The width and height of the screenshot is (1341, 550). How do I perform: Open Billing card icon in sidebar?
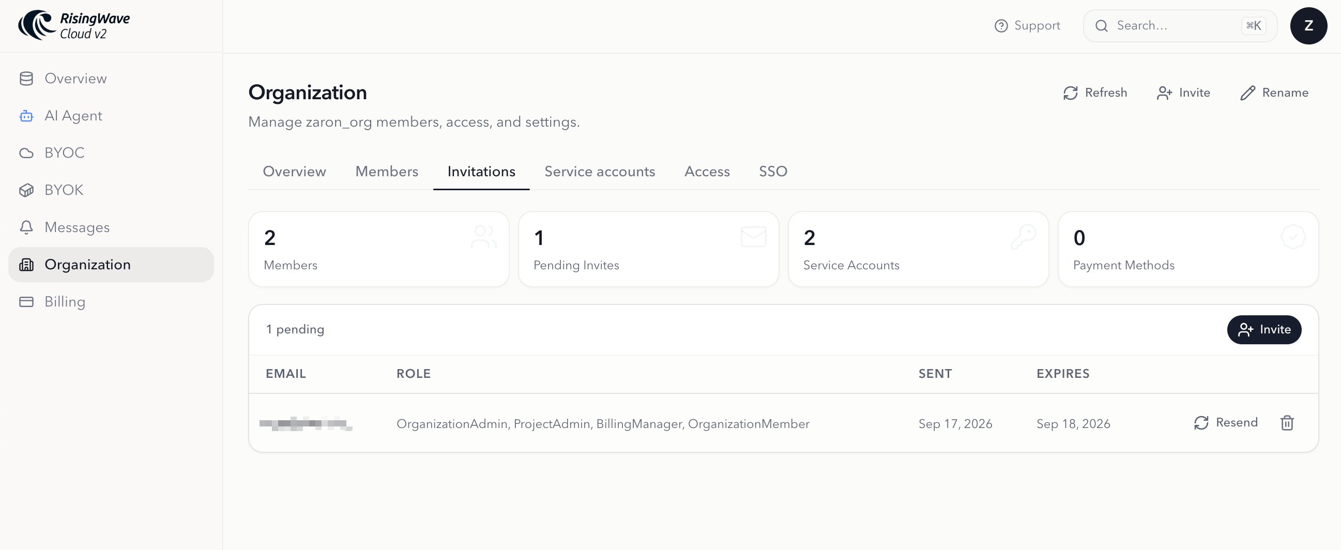26,302
